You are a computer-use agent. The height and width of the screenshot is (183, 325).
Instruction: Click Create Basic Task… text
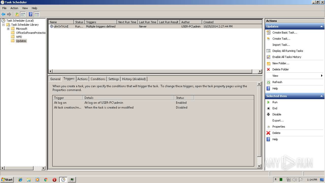(285, 33)
